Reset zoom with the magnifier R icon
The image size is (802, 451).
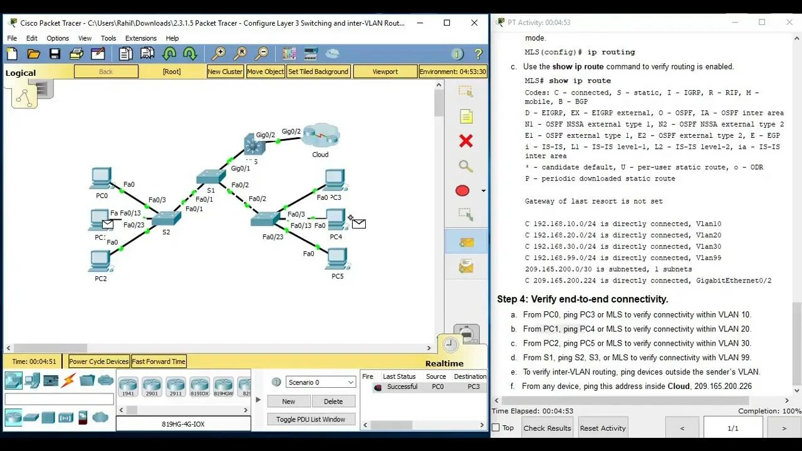tap(241, 54)
